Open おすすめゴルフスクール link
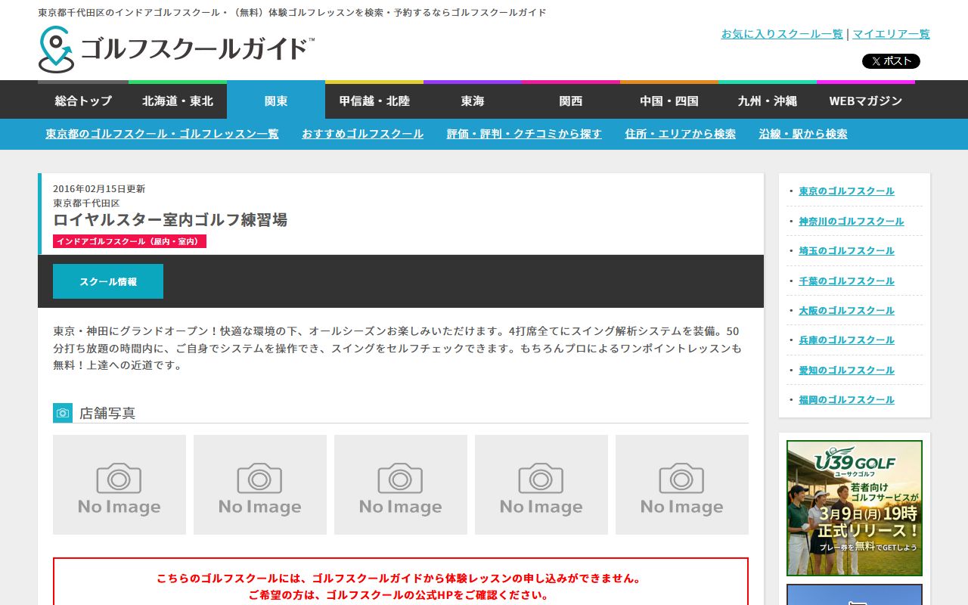 [x=362, y=134]
